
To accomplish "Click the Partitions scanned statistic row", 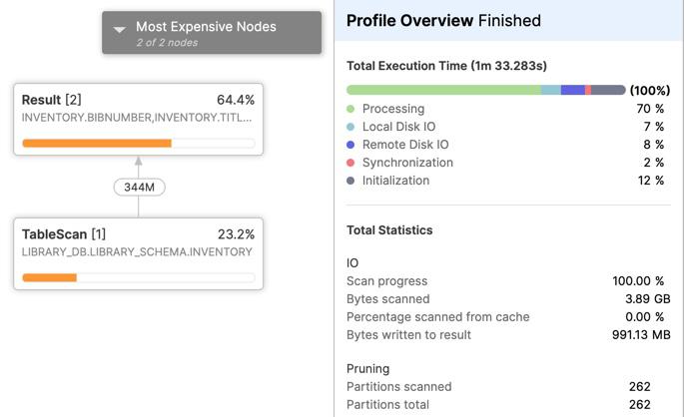I will (499, 387).
